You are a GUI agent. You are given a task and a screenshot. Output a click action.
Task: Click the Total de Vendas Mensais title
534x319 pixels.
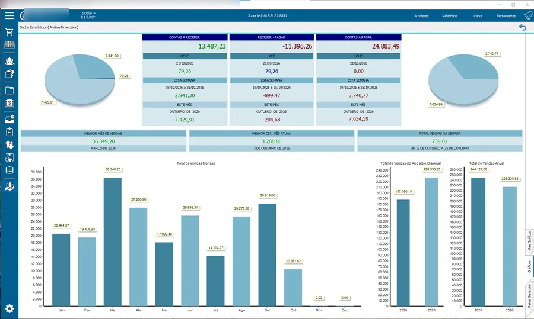(196, 163)
